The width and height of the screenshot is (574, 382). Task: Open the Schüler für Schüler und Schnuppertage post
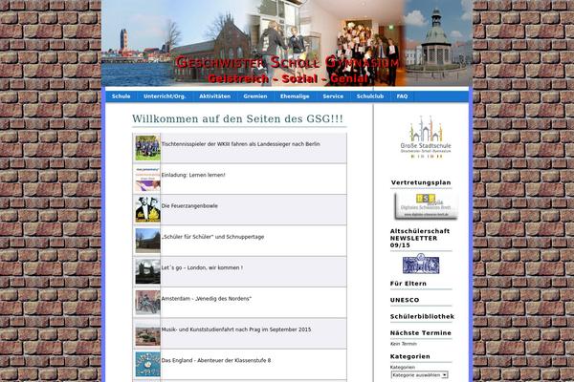[x=212, y=237]
